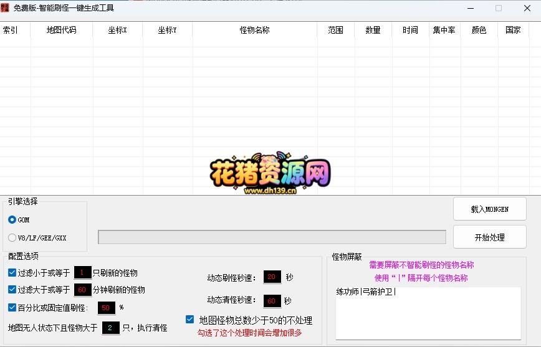
Task: Click the 只刷新的怪物 label
Action: coord(115,273)
